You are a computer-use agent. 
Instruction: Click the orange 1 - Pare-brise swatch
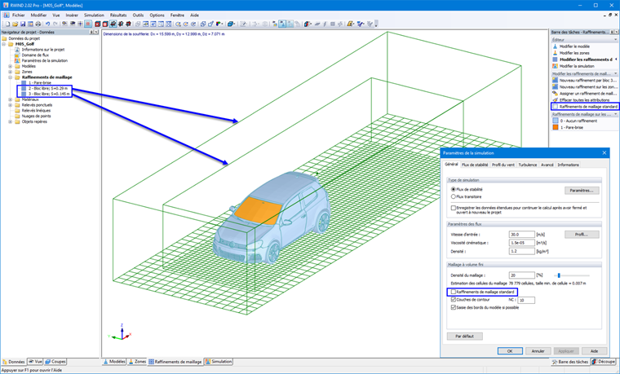point(556,128)
